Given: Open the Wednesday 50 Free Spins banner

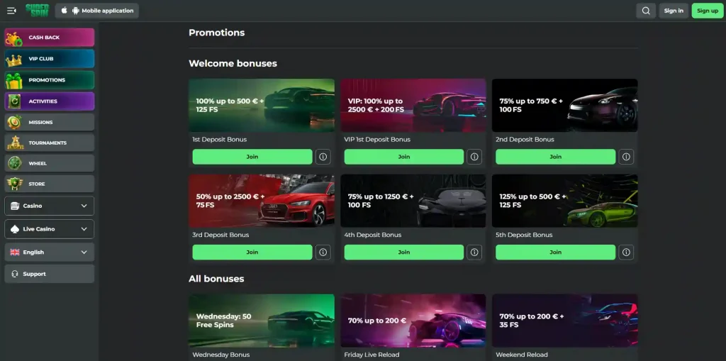Looking at the screenshot, I should (x=262, y=321).
